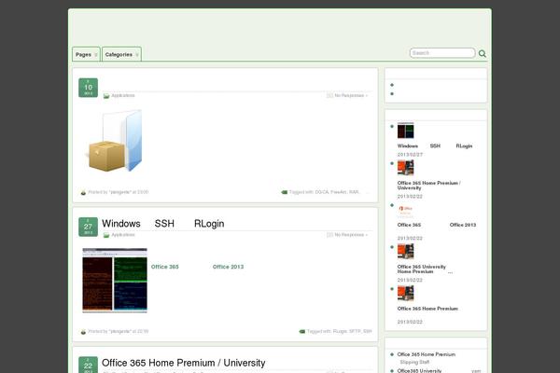Screen dimensions: 560x373
Task: Click Applications category under RLogin post
Action: tap(123, 235)
